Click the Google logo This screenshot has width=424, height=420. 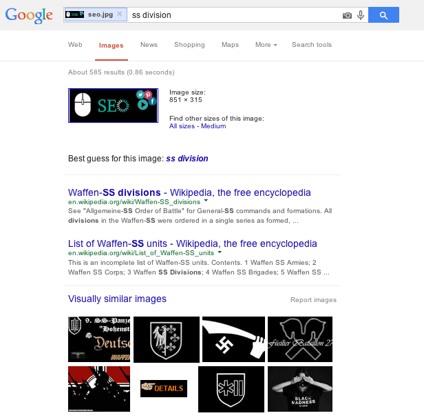29,15
